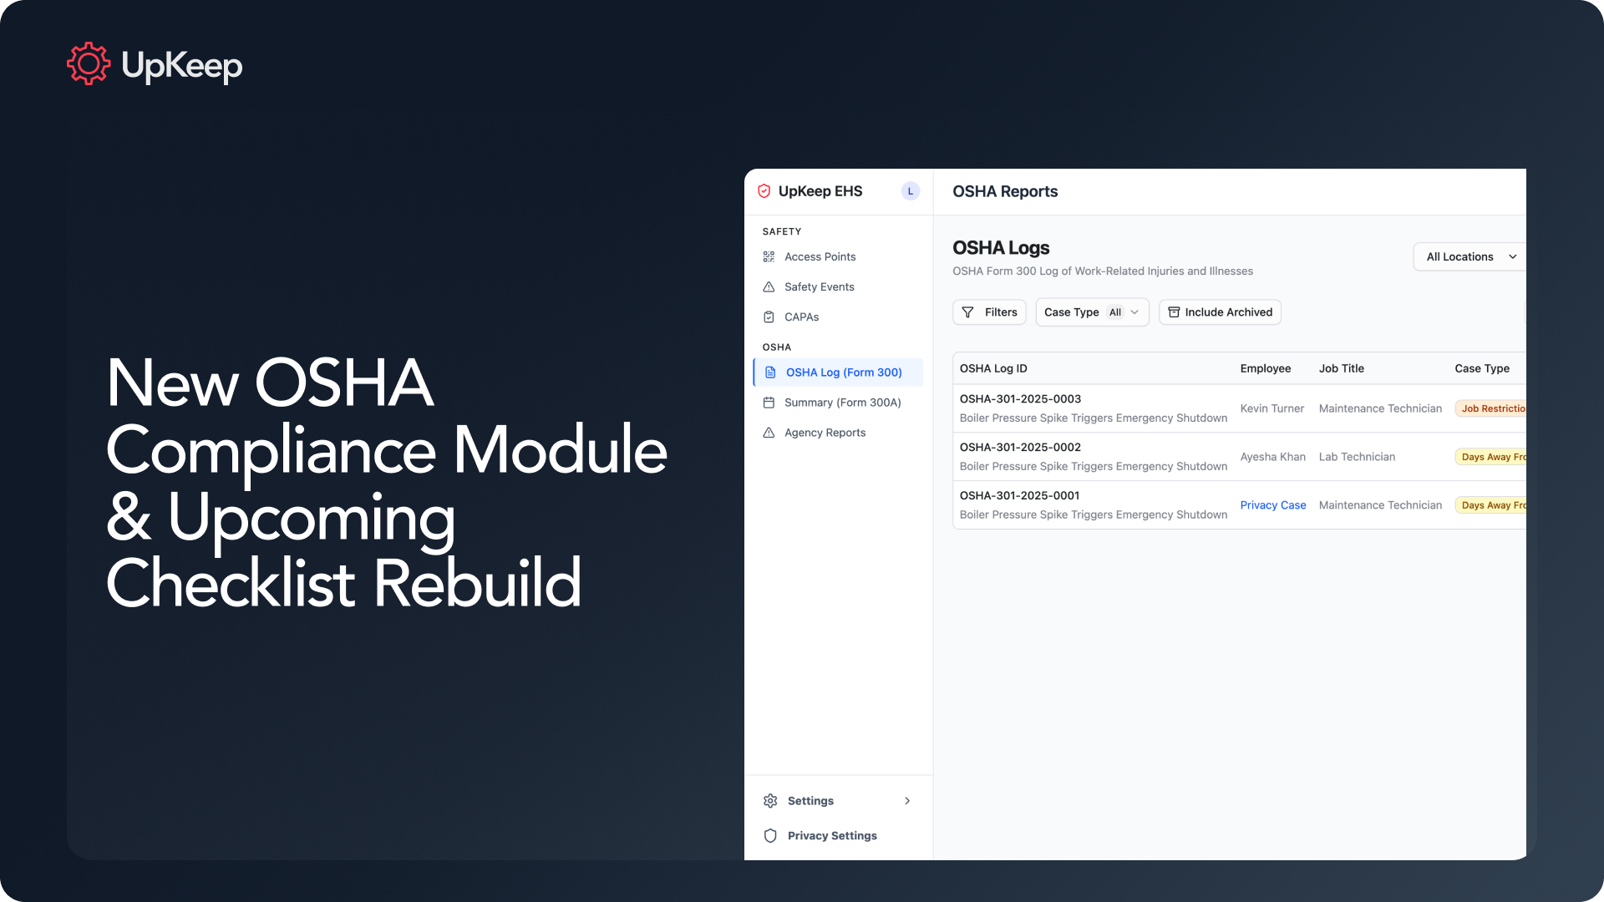Screen dimensions: 1604x902
Task: Click the CAPAs clipboard icon
Action: click(769, 317)
